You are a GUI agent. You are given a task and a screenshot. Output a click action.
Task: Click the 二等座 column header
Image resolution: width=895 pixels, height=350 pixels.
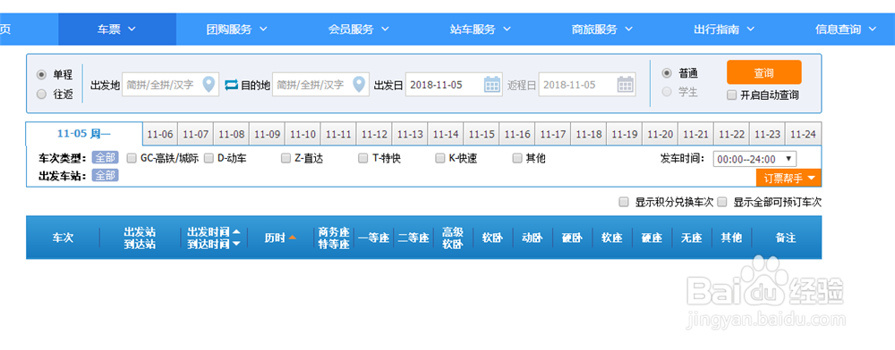[x=413, y=237]
